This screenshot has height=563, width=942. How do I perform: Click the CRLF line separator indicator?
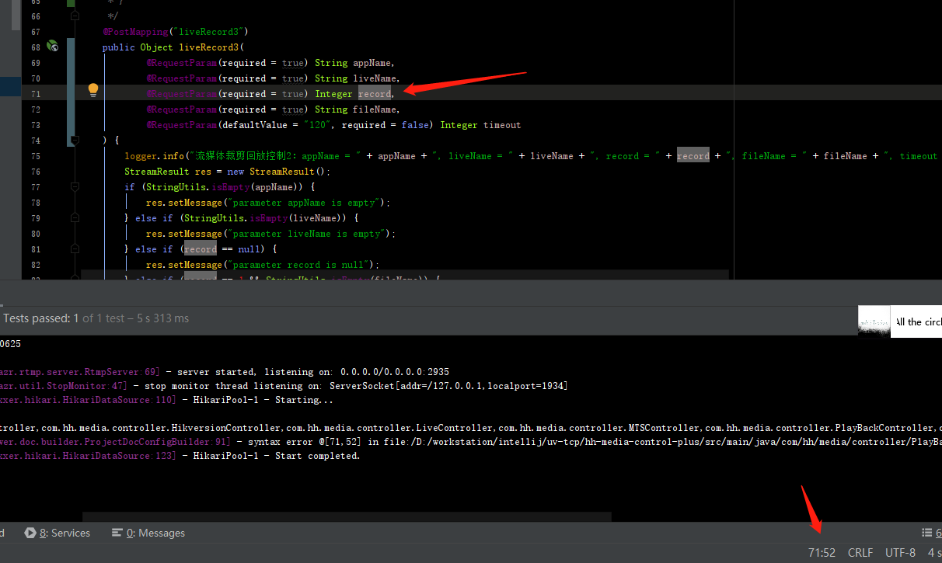[x=860, y=552]
